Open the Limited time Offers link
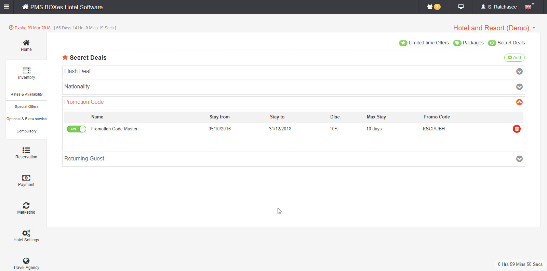The image size is (547, 271). click(x=424, y=43)
